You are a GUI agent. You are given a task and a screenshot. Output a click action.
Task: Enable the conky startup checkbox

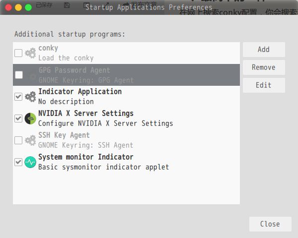click(18, 53)
